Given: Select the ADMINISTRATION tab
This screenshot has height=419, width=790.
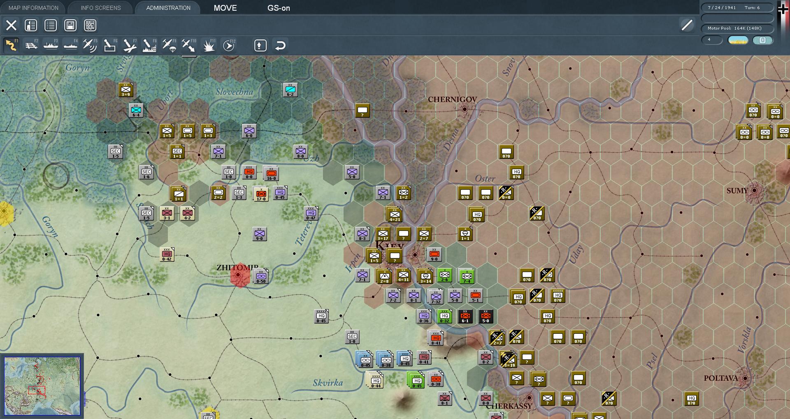Looking at the screenshot, I should coord(168,8).
